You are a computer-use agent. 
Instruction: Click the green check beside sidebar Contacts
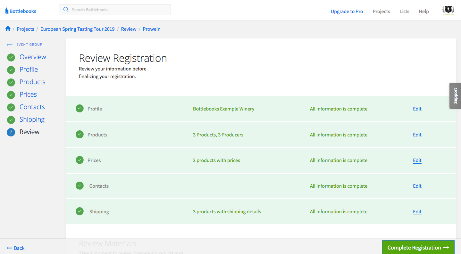11,107
